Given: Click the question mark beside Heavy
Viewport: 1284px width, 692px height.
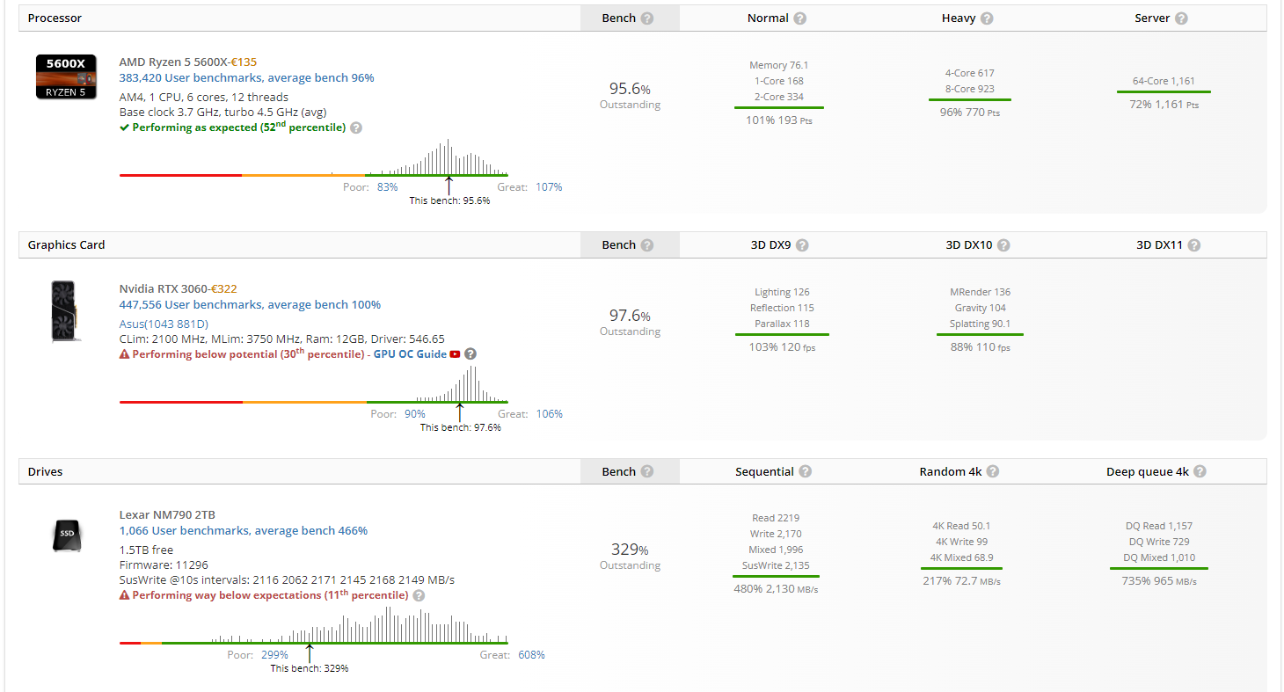Looking at the screenshot, I should pos(987,18).
